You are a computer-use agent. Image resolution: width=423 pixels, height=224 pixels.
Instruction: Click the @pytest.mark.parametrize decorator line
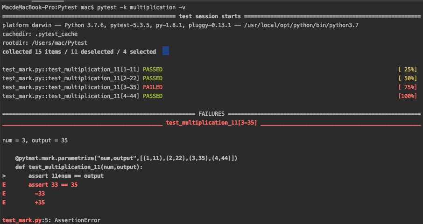(x=126, y=158)
